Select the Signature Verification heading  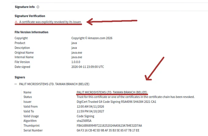coord(30,16)
